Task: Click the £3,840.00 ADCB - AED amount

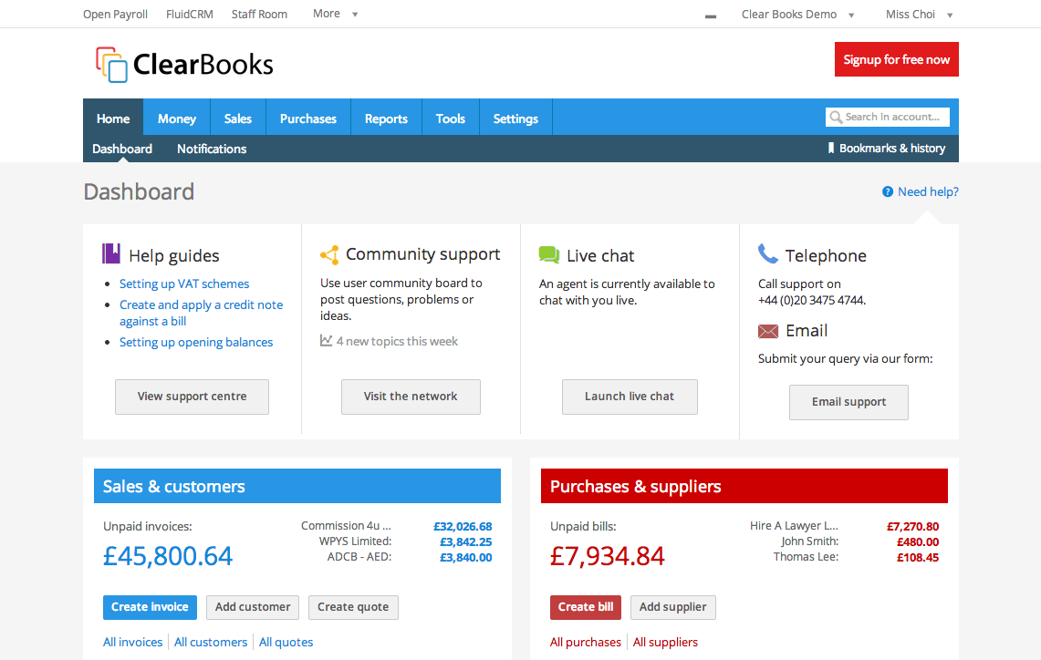Action: click(466, 557)
